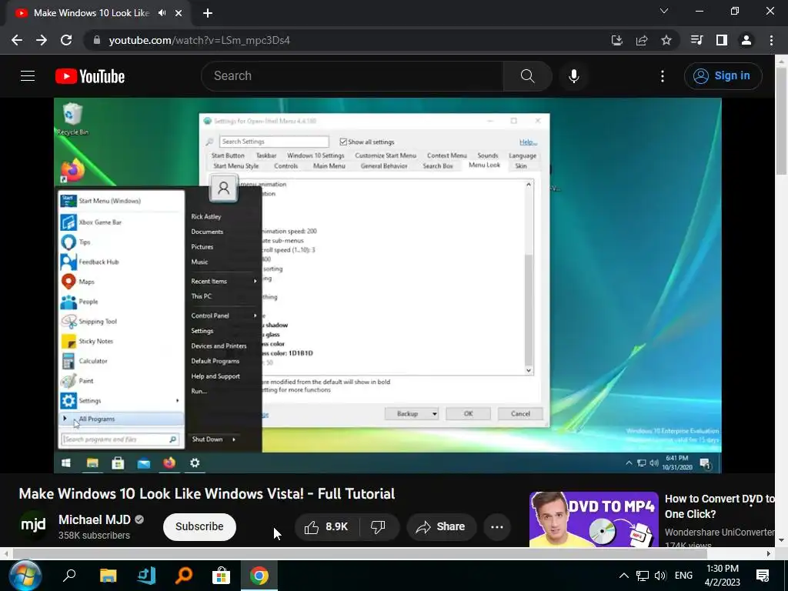
Task: Close the YouTube tab
Action: tap(179, 13)
